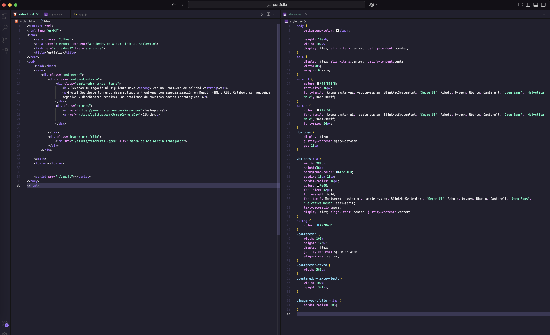Click the .imagen-portfolio > img selector
This screenshot has height=335, width=550.
317,300
